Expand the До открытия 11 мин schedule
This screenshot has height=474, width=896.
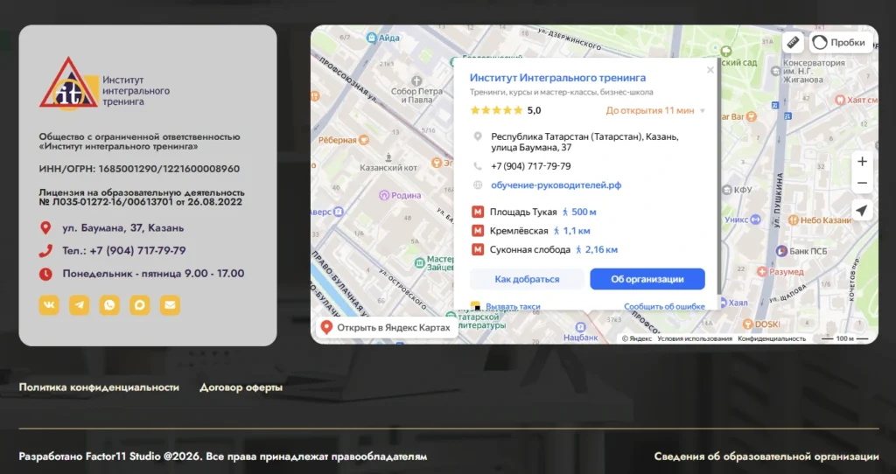pos(655,111)
